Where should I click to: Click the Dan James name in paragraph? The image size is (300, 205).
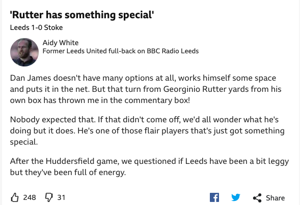coord(31,78)
